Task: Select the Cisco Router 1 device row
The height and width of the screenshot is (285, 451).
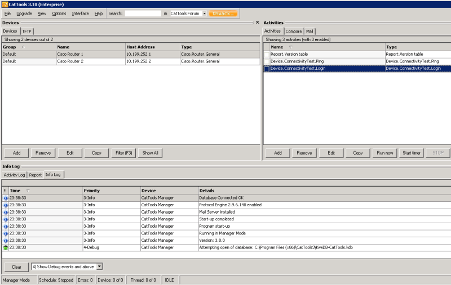Action: pyautogui.click(x=131, y=54)
